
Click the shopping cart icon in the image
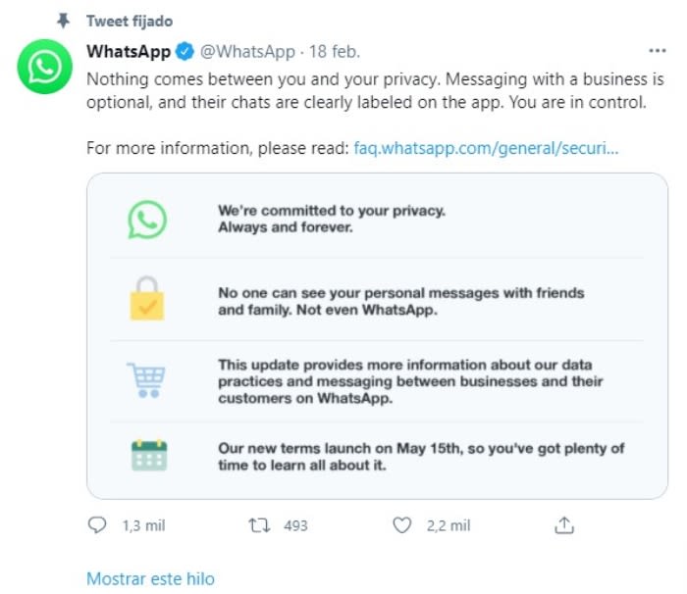click(147, 379)
